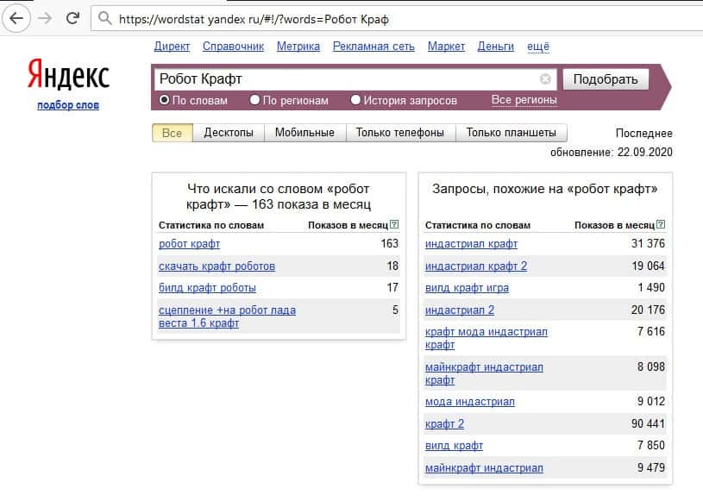Image resolution: width=703 pixels, height=501 pixels.
Task: Open the 'индастриал крафт 2' query link
Action: point(475,266)
